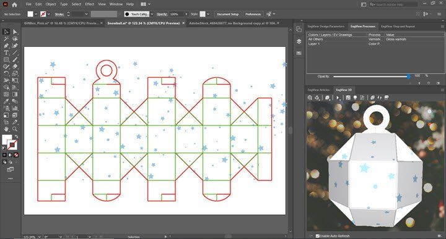This screenshot has height=239, width=446.
Task: Select the Eyedropper tool
Action: tap(6, 101)
